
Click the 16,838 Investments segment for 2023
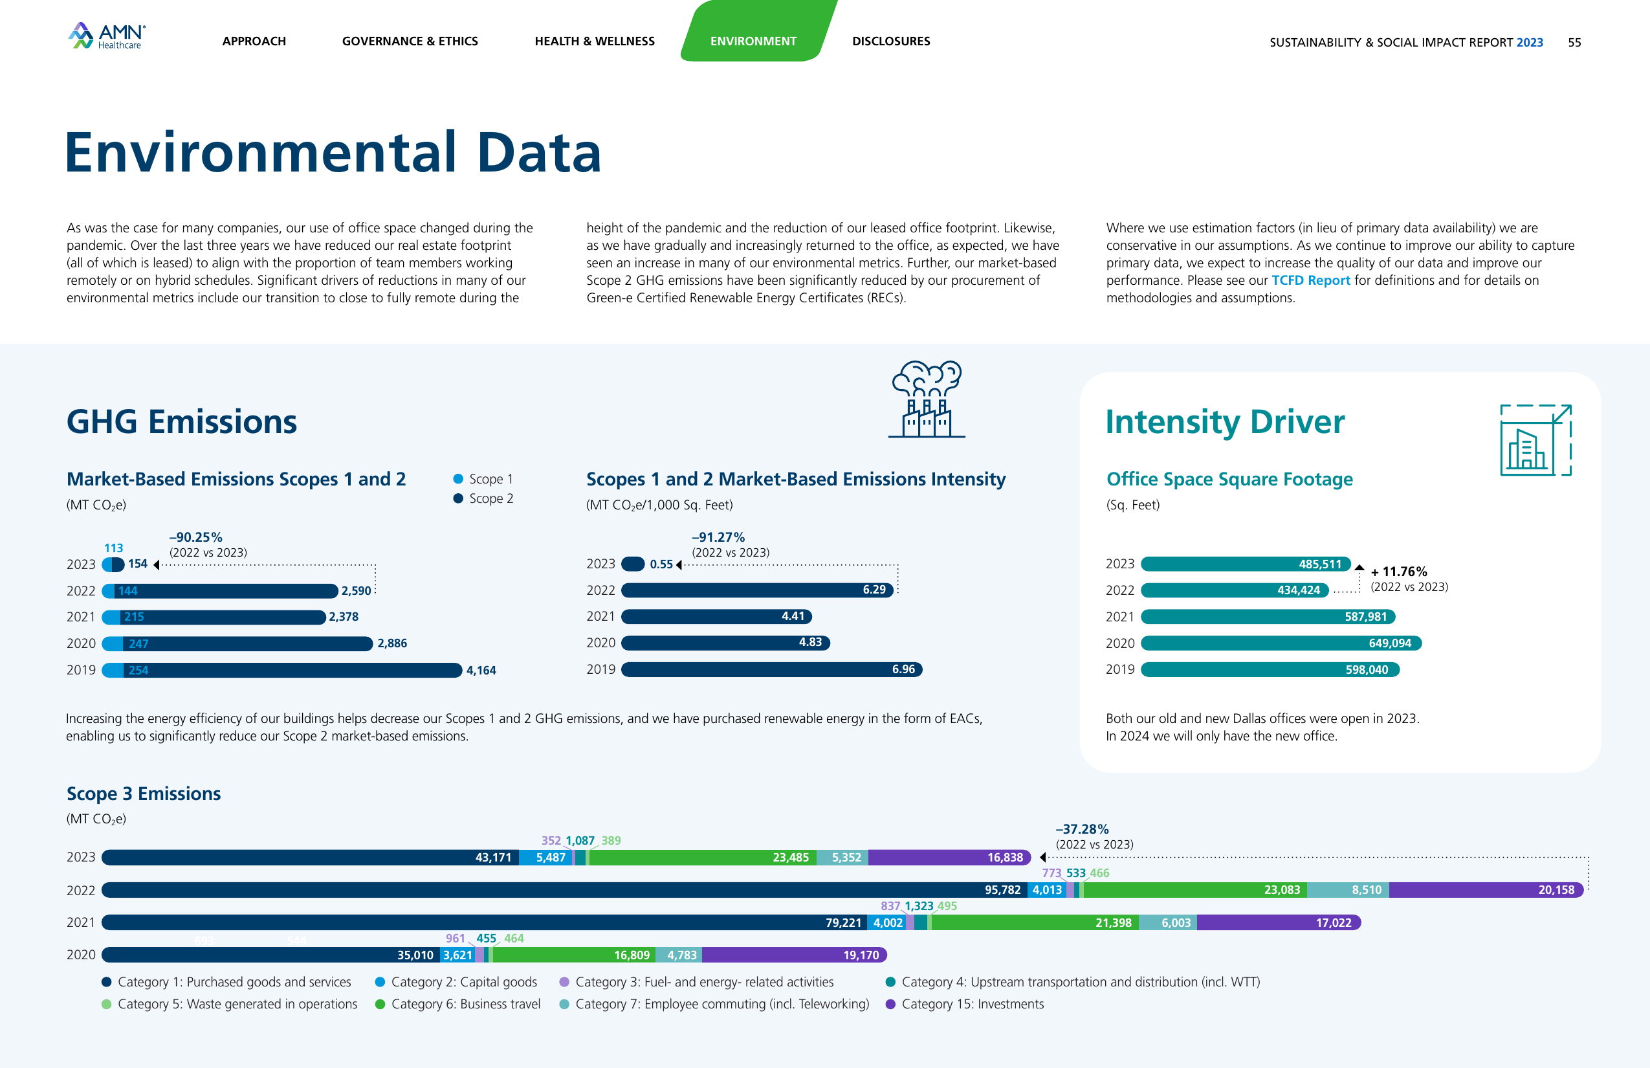pyautogui.click(x=950, y=858)
